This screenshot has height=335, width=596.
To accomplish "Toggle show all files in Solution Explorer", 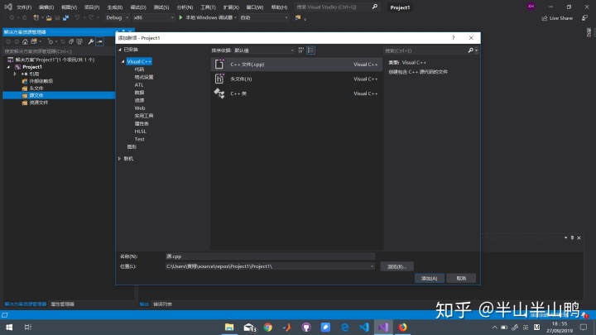I will tap(79, 41).
